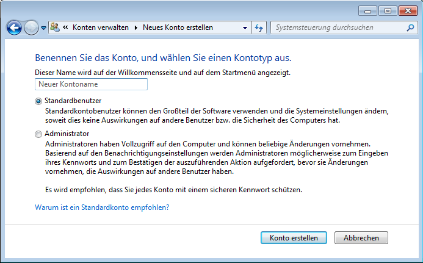Click the Back navigation arrow button
Viewport: 423px width, 263px height.
(14, 27)
